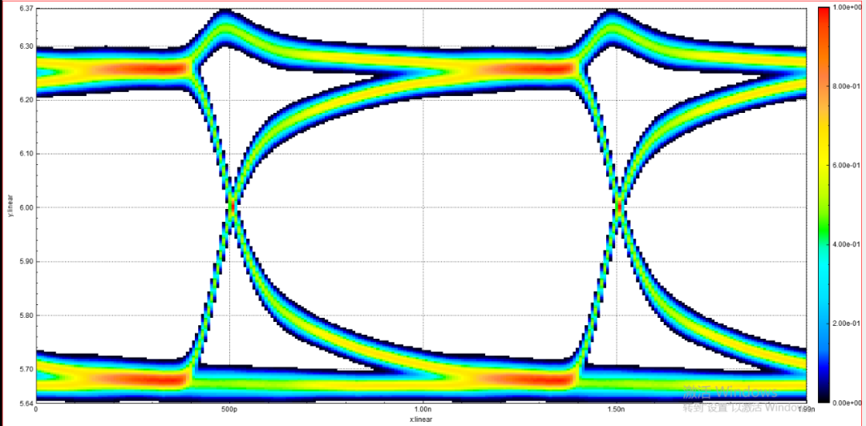This screenshot has width=866, height=426.
Task: Click the colorbar label 8.00e-01
Action: pos(848,86)
